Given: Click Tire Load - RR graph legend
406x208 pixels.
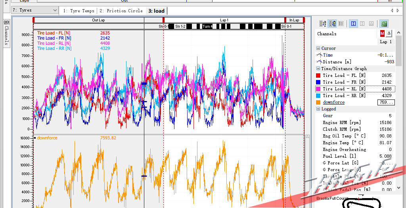Looking at the screenshot, I should point(54,48).
